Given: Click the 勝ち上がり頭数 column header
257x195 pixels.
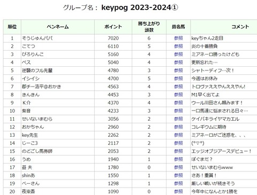Looking at the screenshot, I should pyautogui.click(x=149, y=27).
